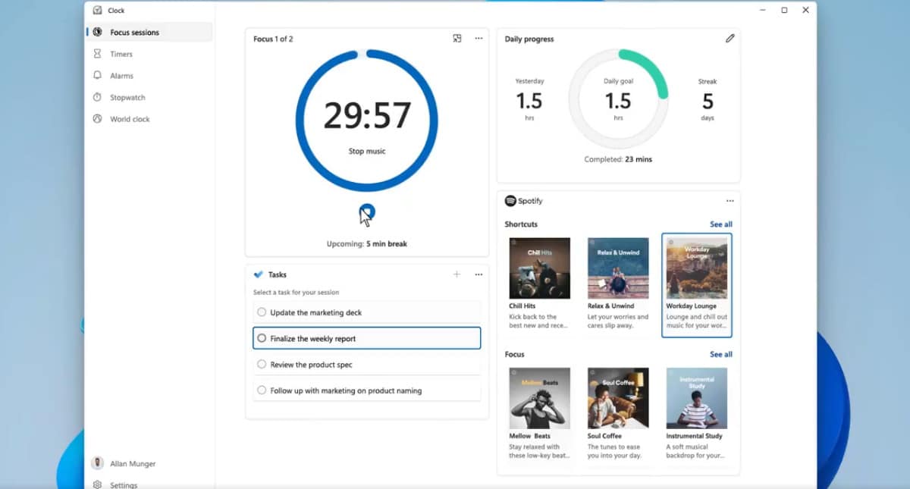Click See all next to Shortcuts

point(721,224)
